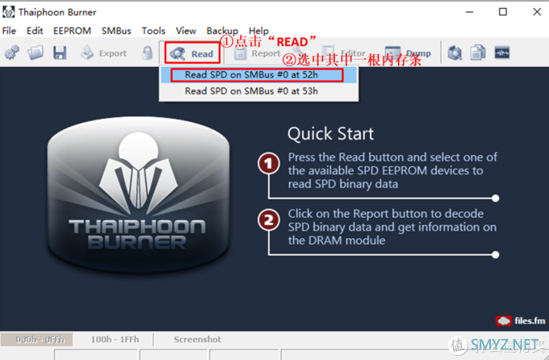Click the "Click on the Report button" instruction

[392, 227]
